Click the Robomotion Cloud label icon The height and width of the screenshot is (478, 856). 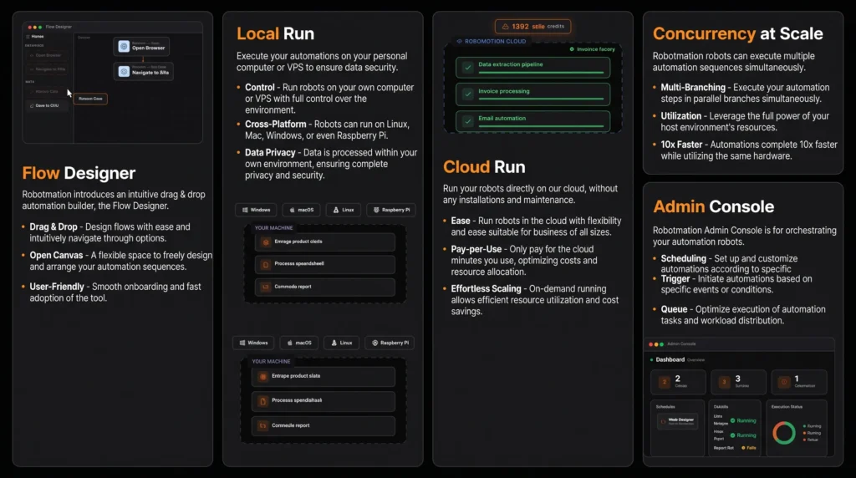click(459, 41)
